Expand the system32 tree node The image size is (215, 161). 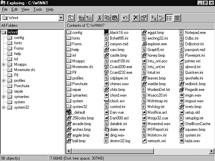tap(3, 107)
